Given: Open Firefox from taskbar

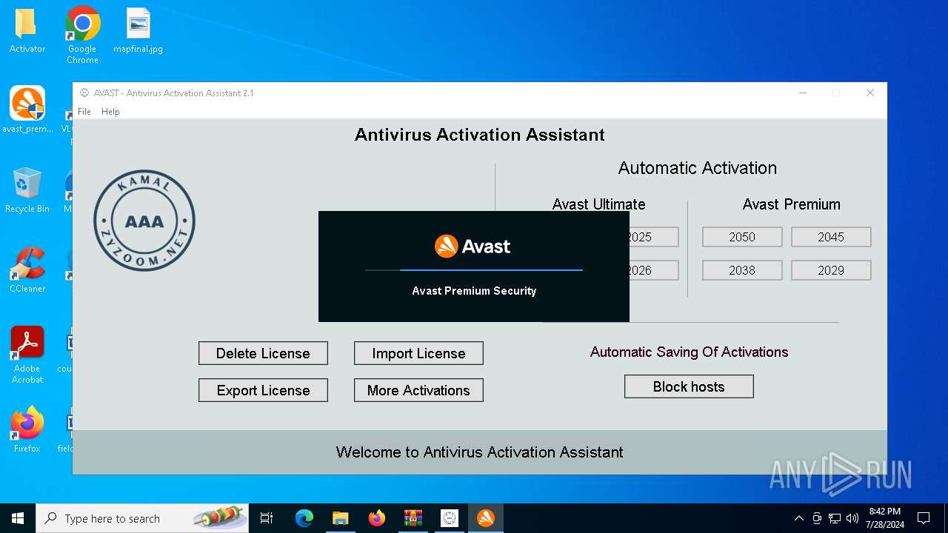Looking at the screenshot, I should [377, 518].
